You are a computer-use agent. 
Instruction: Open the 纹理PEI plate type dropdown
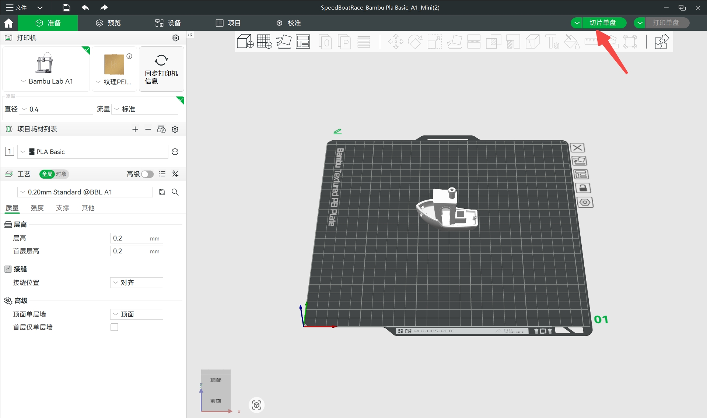(x=113, y=82)
